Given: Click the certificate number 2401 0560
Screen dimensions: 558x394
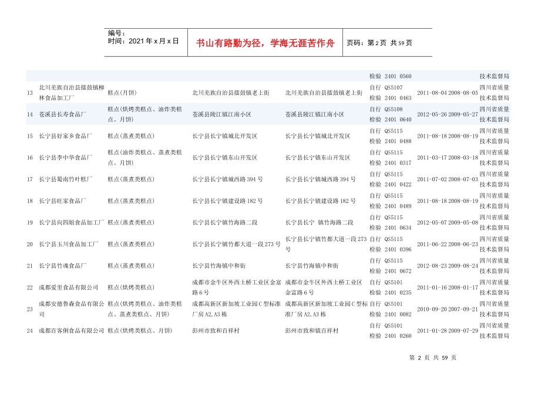Looking at the screenshot, I should [x=398, y=76].
